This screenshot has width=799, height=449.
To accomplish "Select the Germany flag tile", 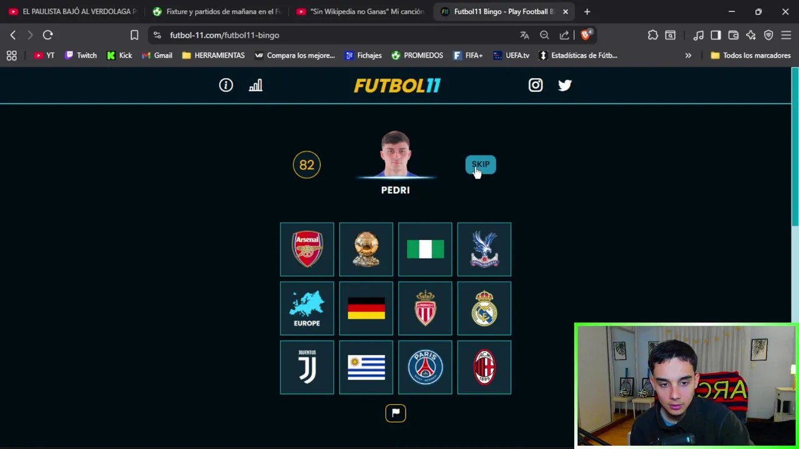I will click(x=366, y=309).
